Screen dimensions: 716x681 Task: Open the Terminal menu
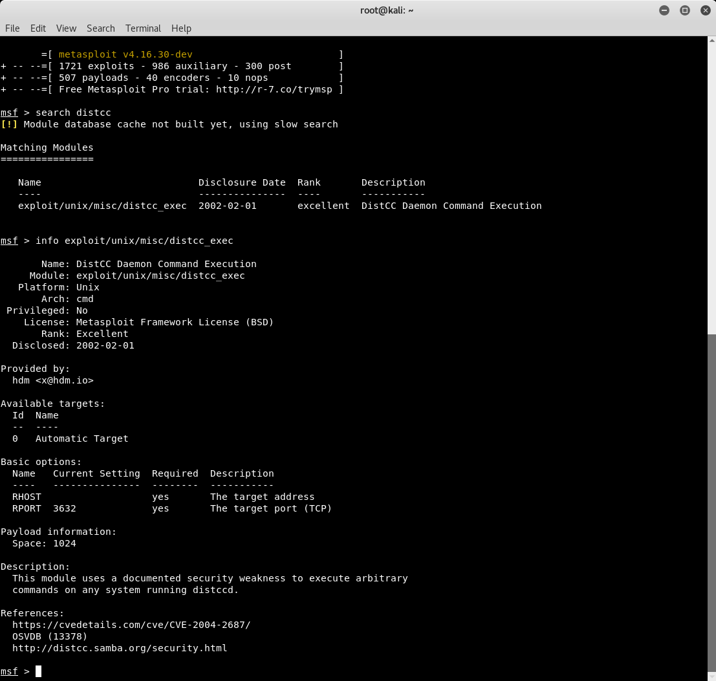click(x=143, y=28)
